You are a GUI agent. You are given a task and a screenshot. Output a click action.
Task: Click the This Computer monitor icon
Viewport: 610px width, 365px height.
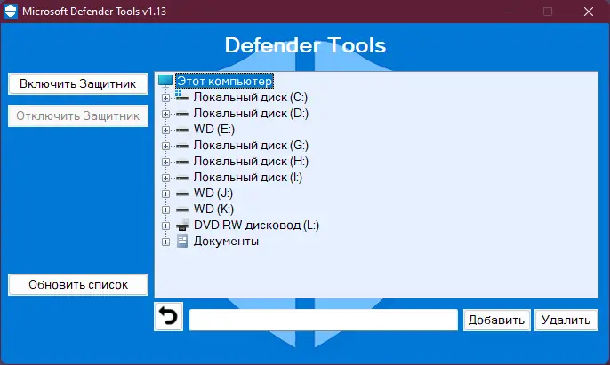tap(165, 81)
